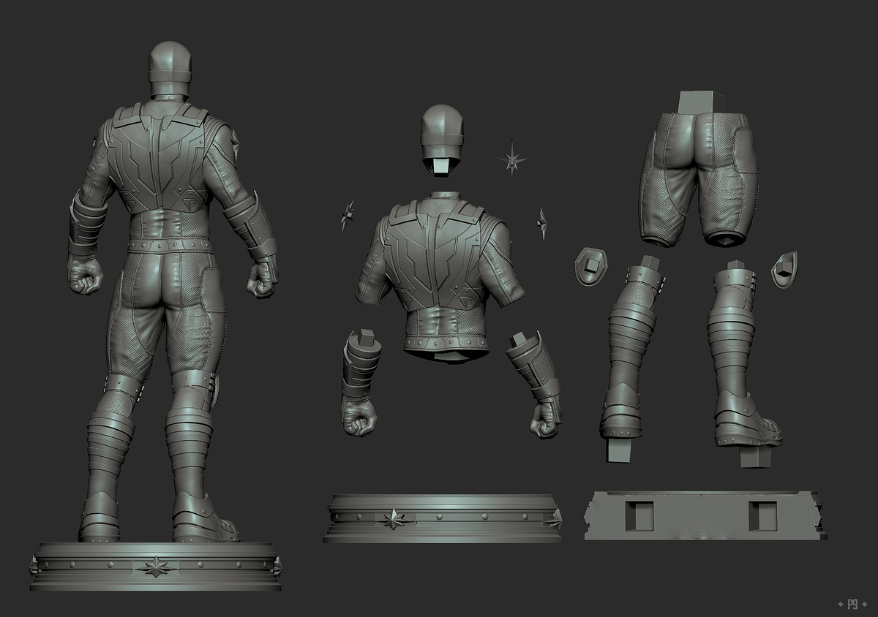This screenshot has width=878, height=617.
Task: Select the detached shorts and hips piece
Action: (699, 170)
